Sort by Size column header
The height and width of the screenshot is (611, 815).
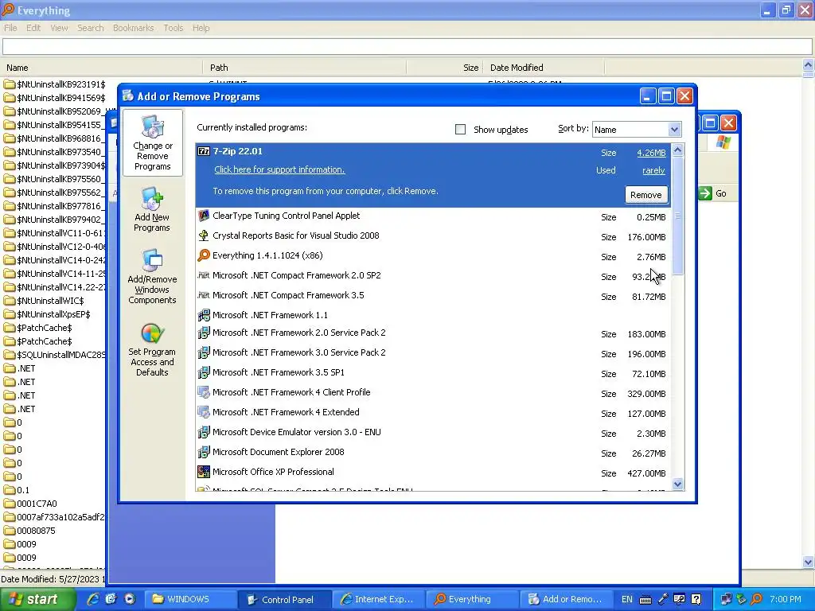coord(445,68)
